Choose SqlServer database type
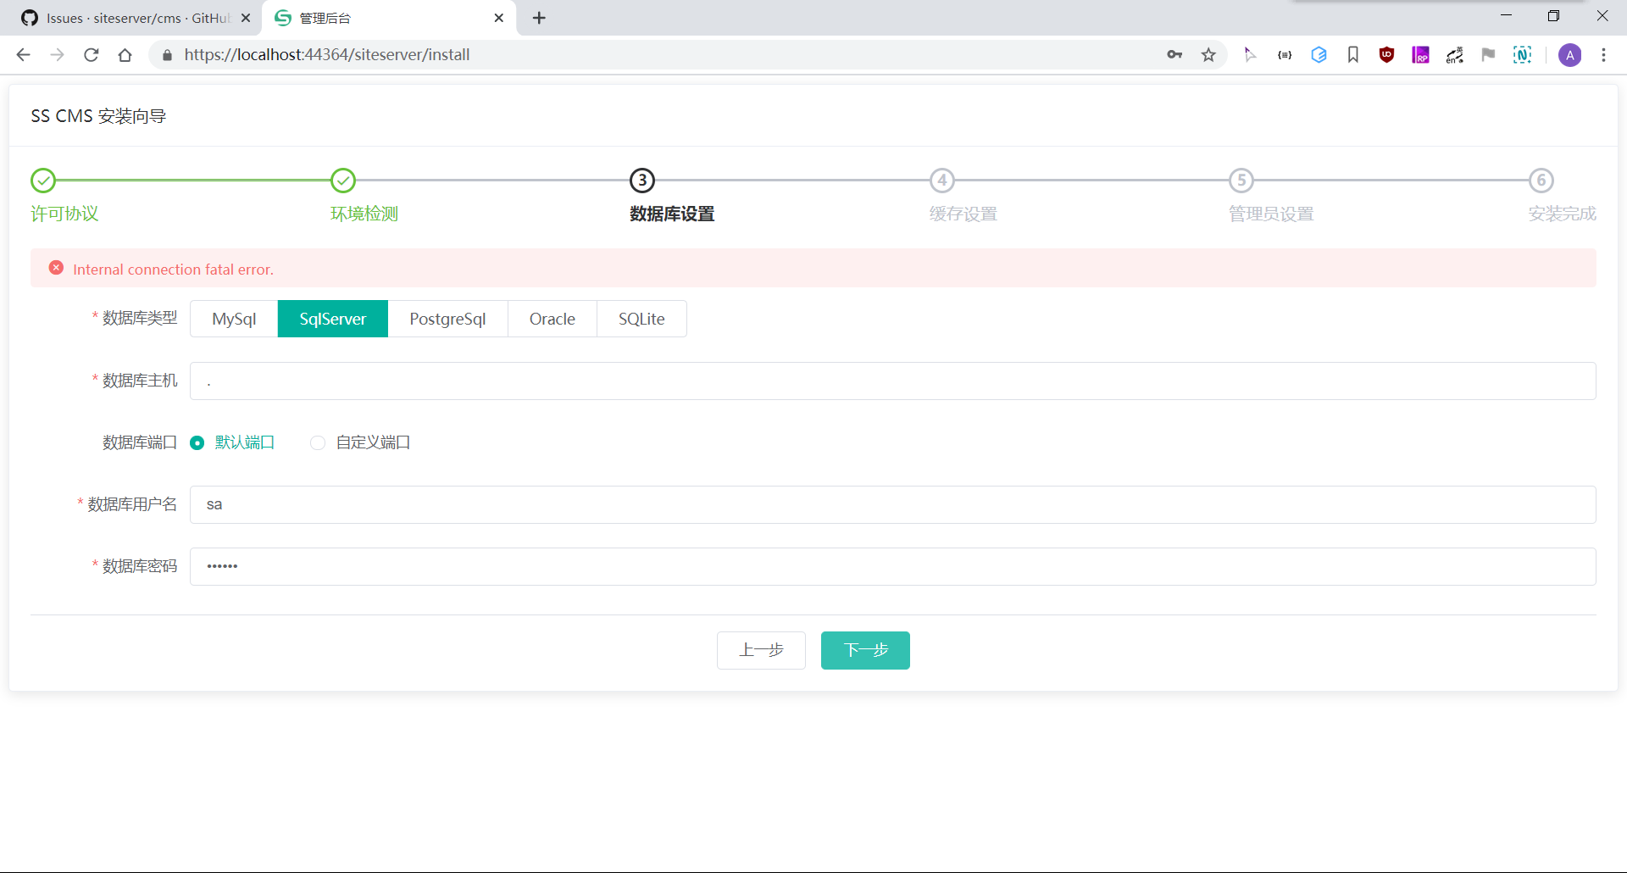The image size is (1627, 873). click(x=333, y=319)
